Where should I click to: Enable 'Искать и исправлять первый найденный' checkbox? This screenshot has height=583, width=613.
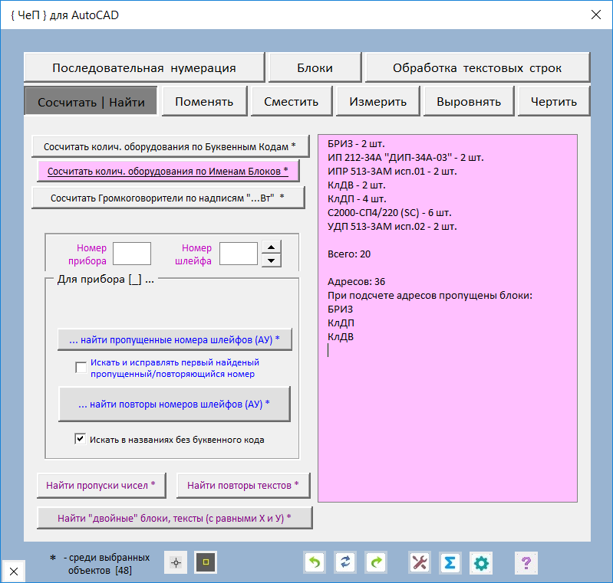pyautogui.click(x=81, y=368)
